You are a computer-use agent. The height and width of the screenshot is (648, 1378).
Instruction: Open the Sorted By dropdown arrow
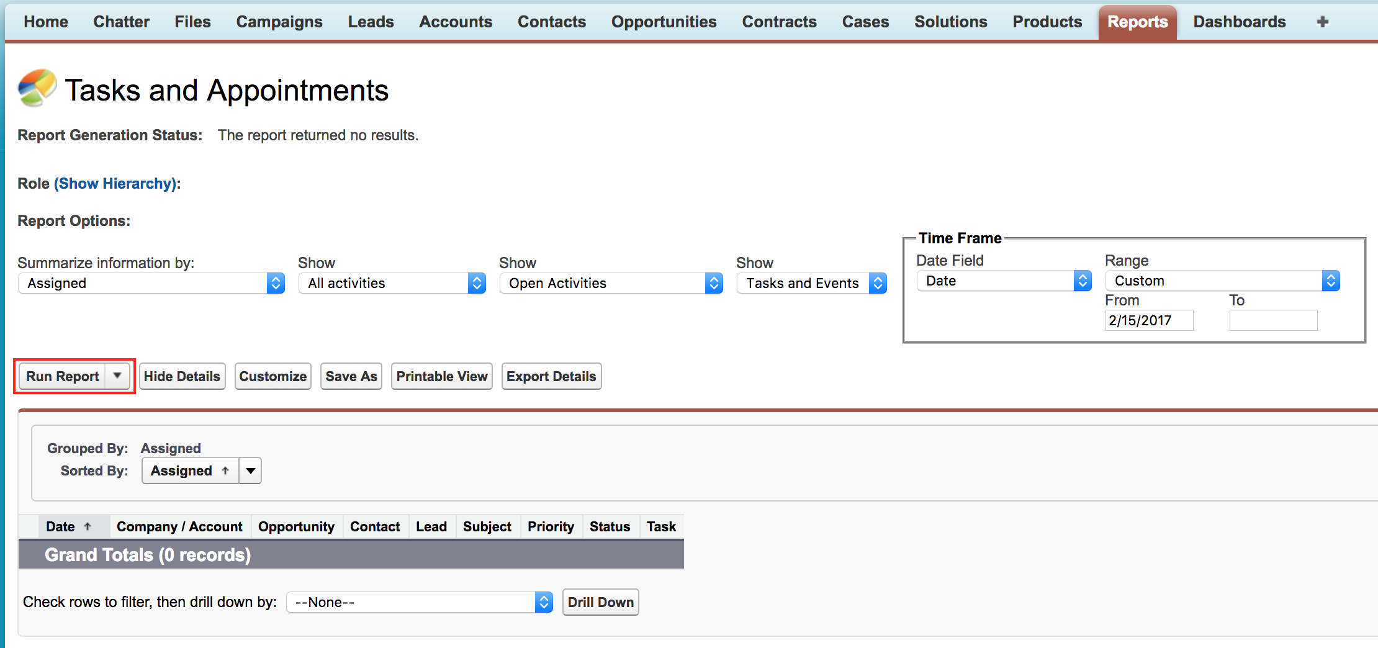tap(250, 471)
